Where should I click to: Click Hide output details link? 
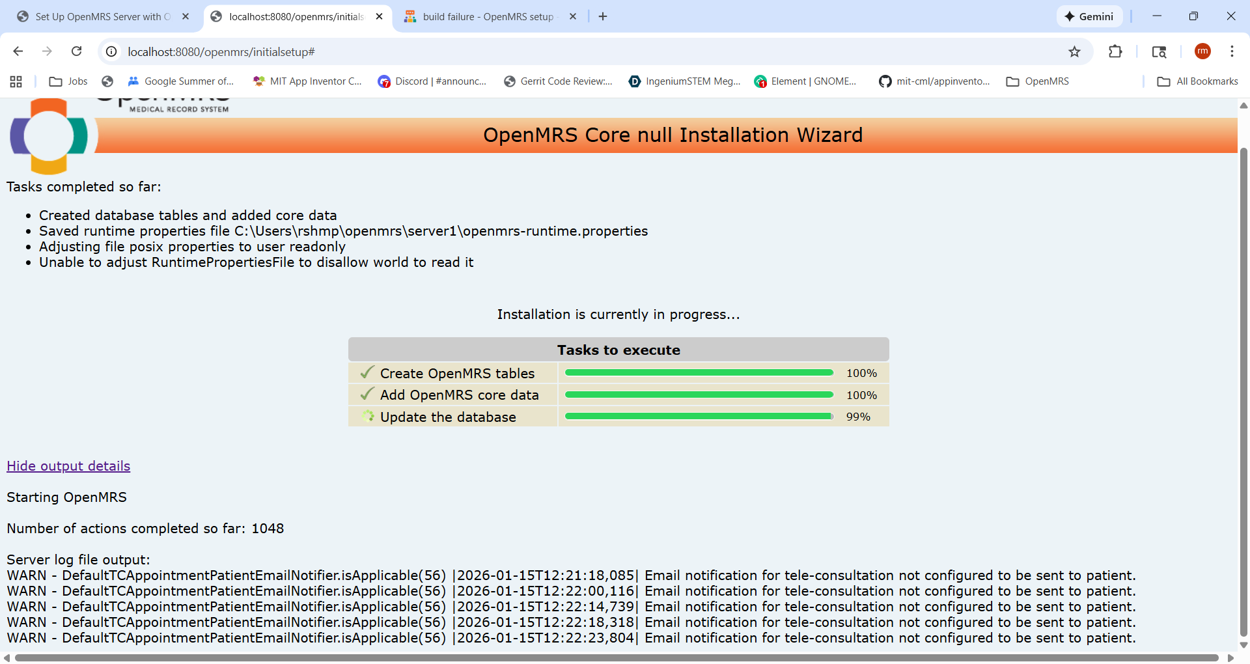point(68,466)
